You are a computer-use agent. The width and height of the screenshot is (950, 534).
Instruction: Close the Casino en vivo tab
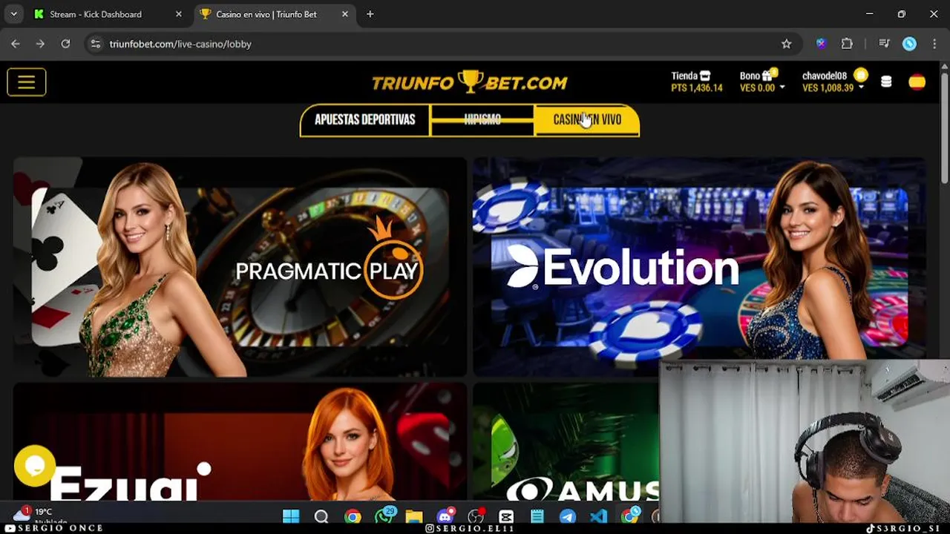pyautogui.click(x=345, y=14)
